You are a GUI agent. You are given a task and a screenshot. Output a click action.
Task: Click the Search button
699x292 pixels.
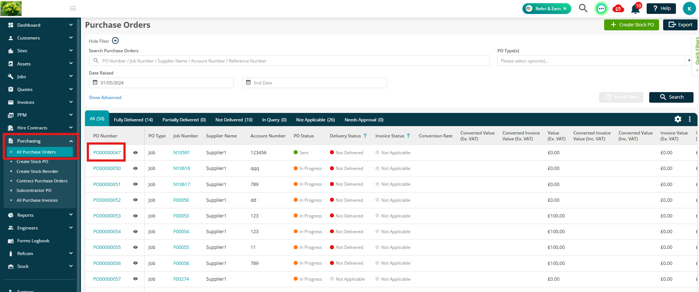point(671,97)
